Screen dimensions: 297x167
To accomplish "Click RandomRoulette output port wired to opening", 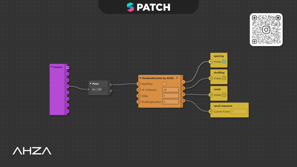I will pyautogui.click(x=183, y=82).
